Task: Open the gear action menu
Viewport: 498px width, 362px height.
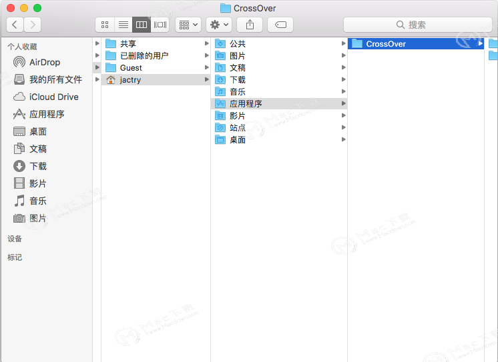Action: [219, 25]
